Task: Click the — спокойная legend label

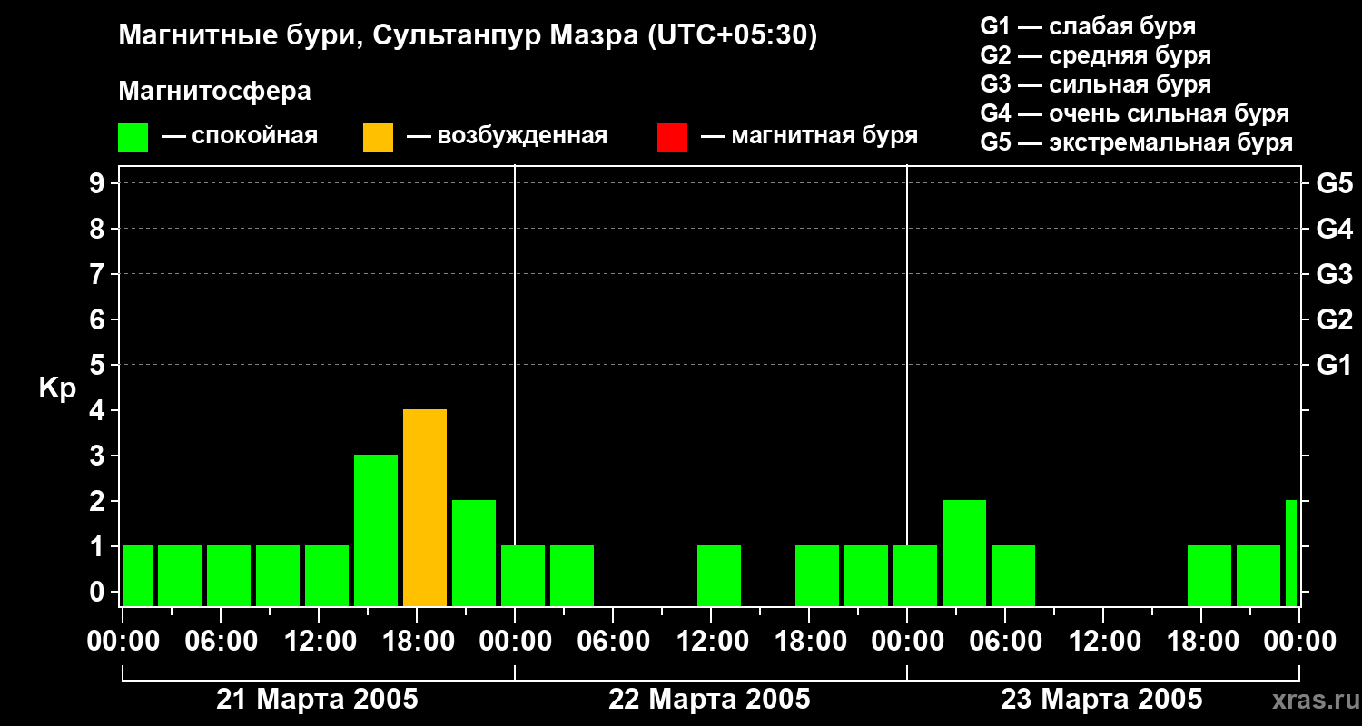Action: pyautogui.click(x=240, y=136)
